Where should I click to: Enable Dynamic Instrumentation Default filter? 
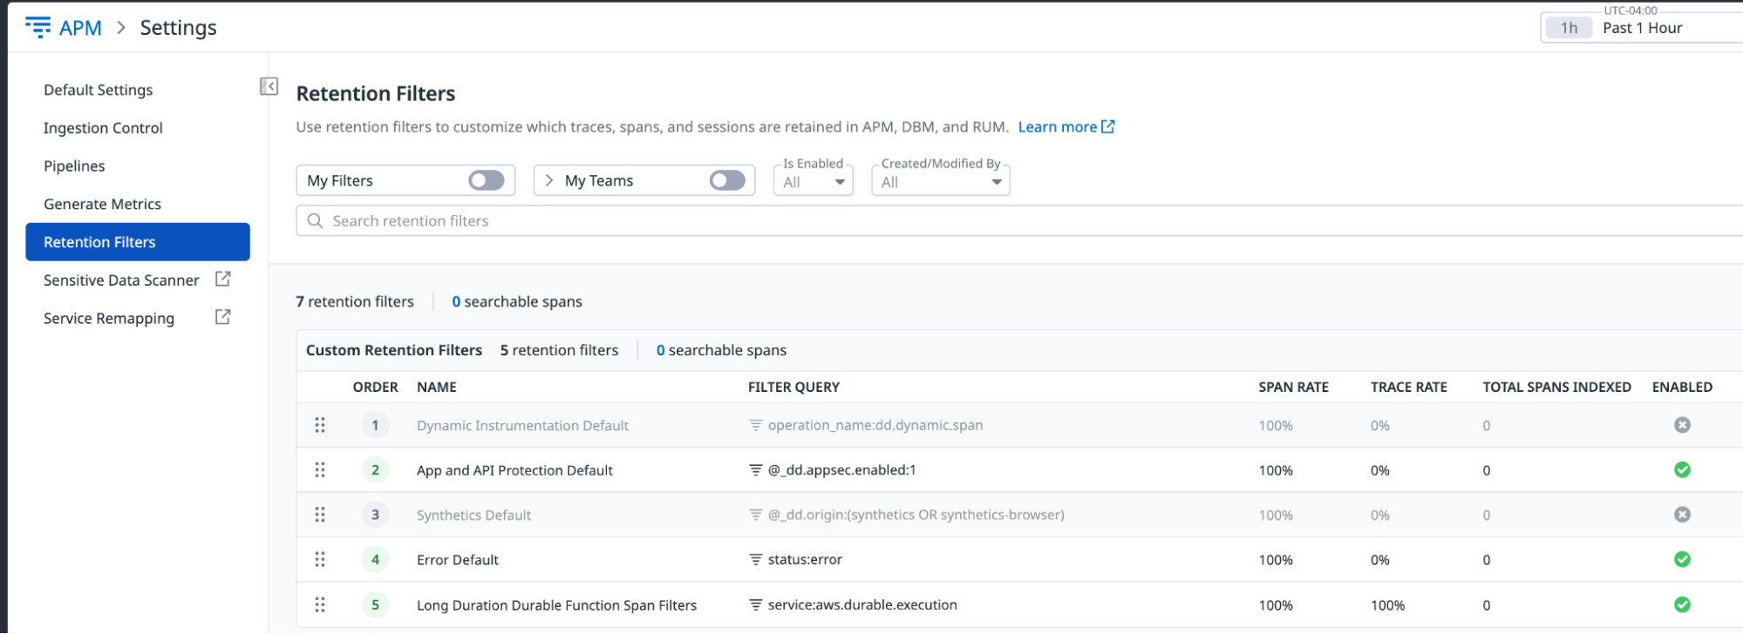(1682, 425)
